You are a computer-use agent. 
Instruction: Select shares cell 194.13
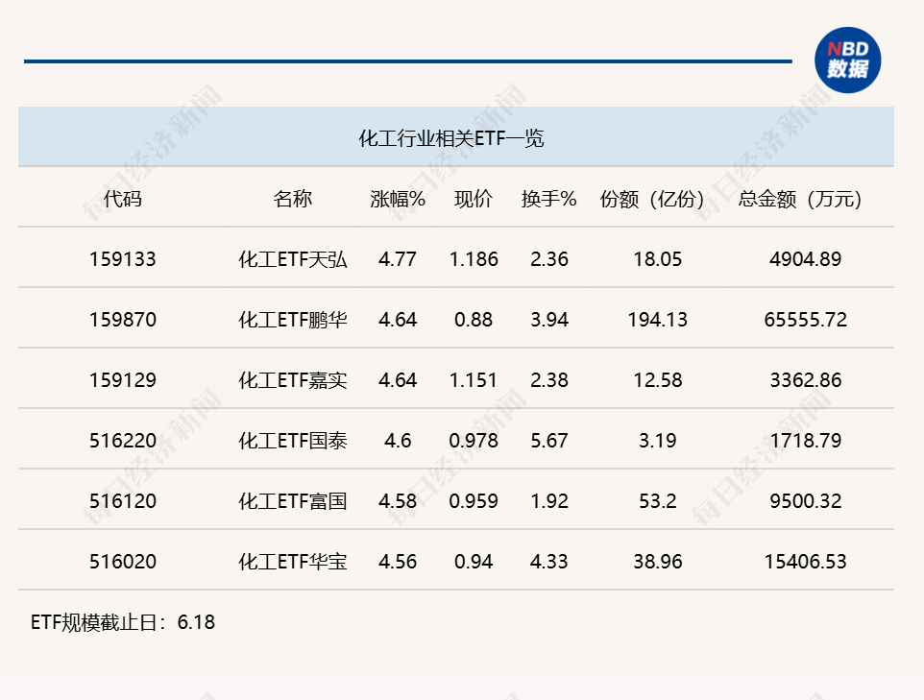[658, 320]
